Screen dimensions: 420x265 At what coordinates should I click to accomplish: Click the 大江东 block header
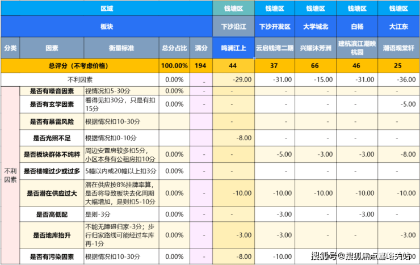(398, 27)
